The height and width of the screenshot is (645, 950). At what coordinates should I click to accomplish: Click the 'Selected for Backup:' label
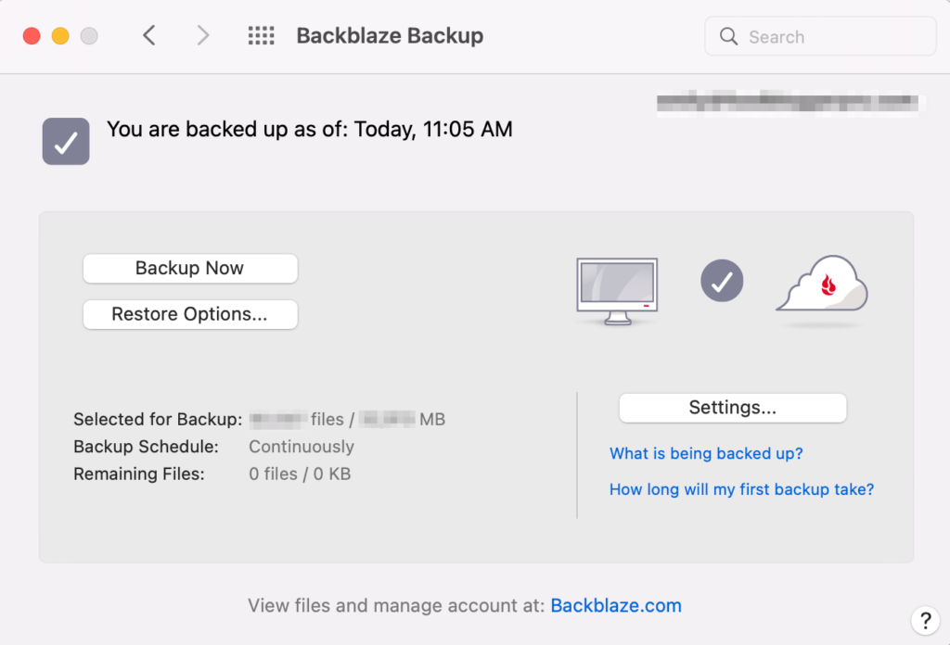tap(158, 419)
